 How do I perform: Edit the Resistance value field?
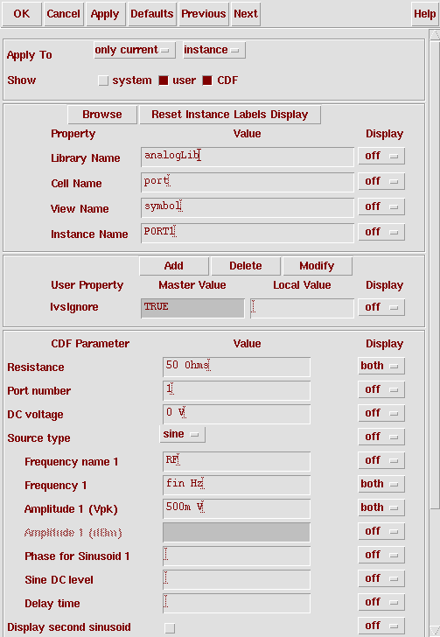pyautogui.click(x=236, y=367)
